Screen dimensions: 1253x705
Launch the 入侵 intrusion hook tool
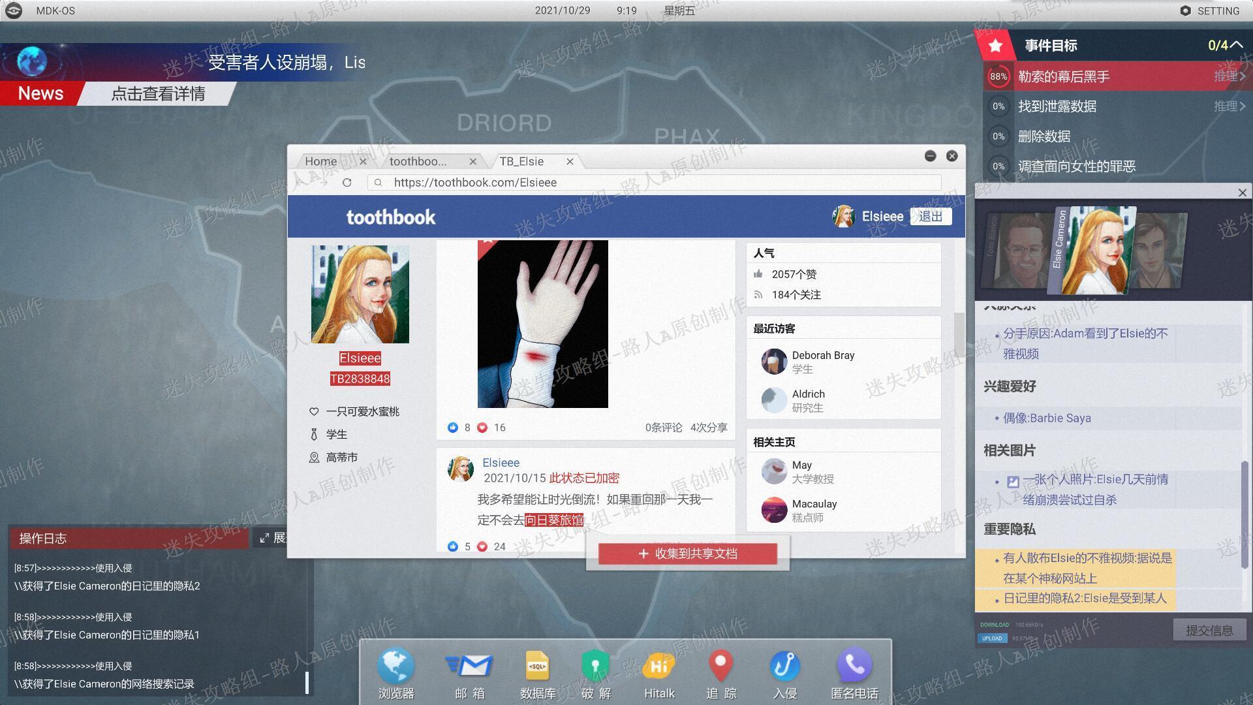[784, 673]
